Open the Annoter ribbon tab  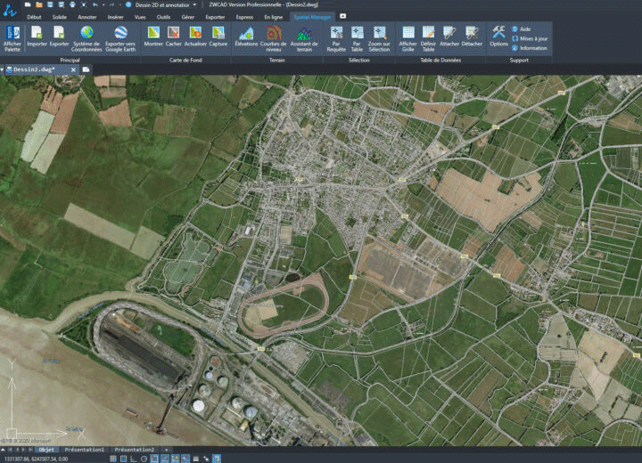pyautogui.click(x=87, y=17)
